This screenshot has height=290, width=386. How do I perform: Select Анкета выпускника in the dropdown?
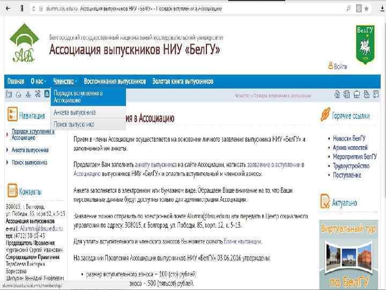[88, 112]
